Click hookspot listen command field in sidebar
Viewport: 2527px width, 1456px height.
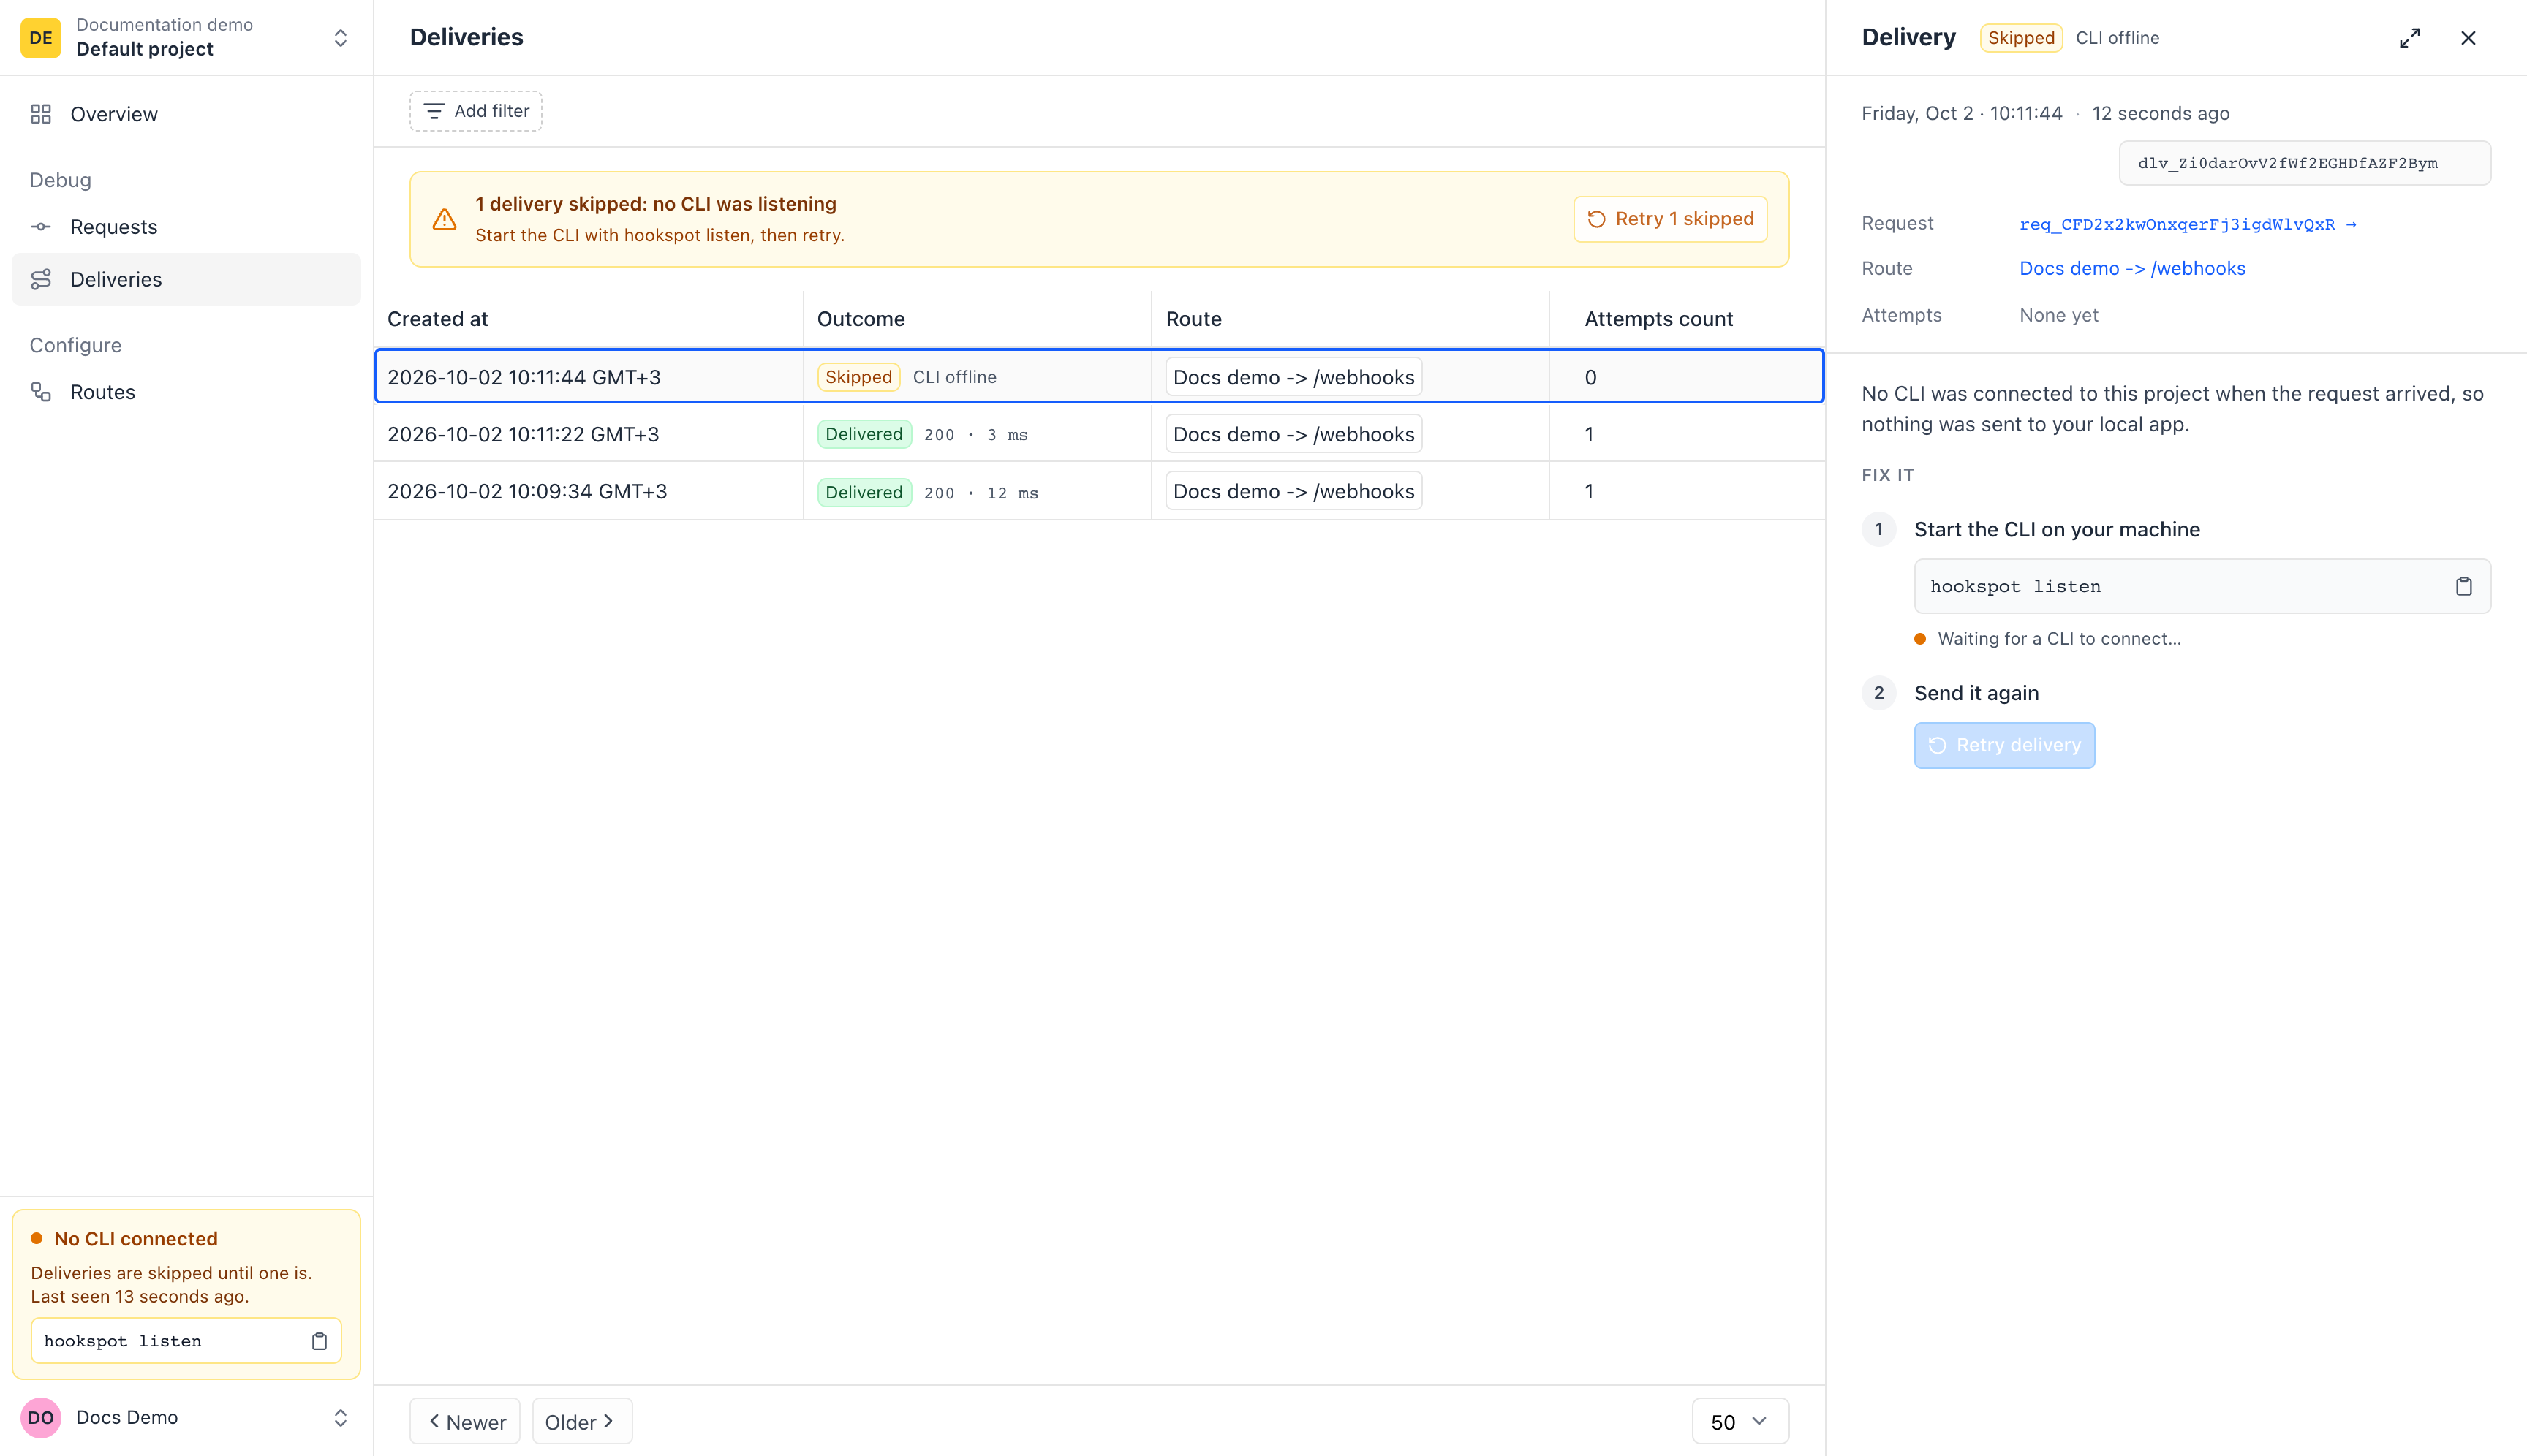pyautogui.click(x=186, y=1341)
